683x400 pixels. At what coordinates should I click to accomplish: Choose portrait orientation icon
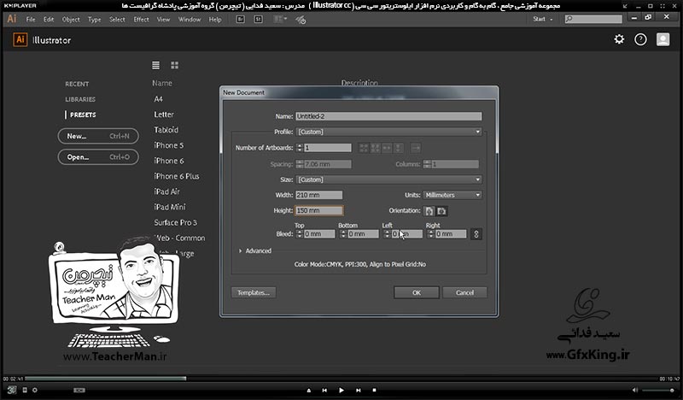(429, 211)
